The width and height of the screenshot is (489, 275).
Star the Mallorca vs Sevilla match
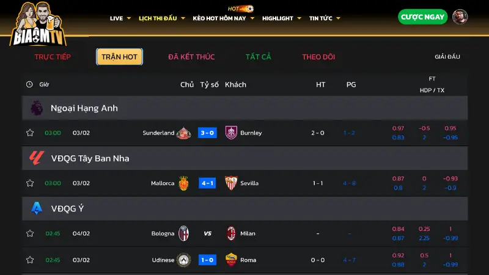30,183
